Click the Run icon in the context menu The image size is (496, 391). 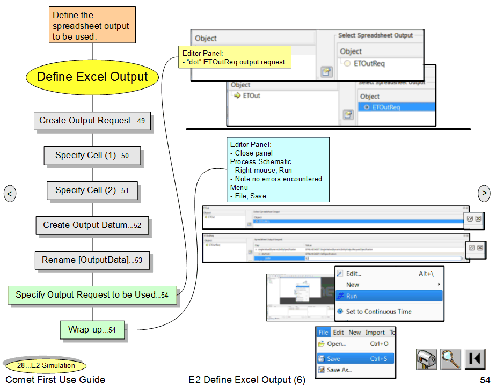(x=340, y=296)
